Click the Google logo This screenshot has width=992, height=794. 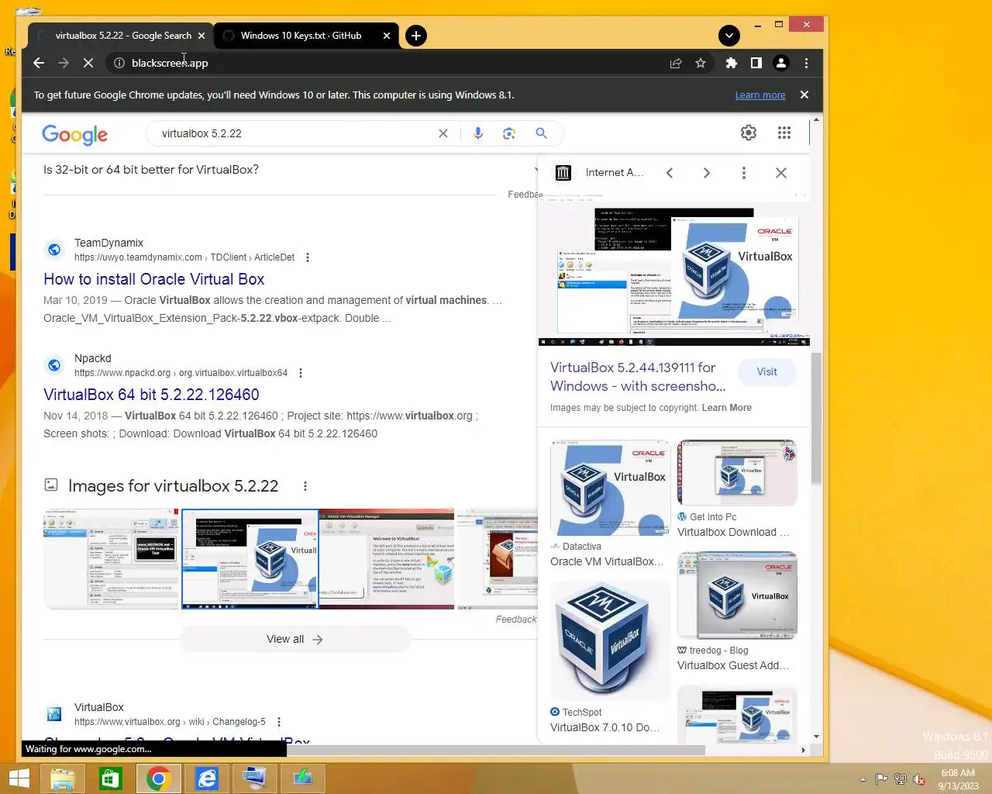pos(75,135)
